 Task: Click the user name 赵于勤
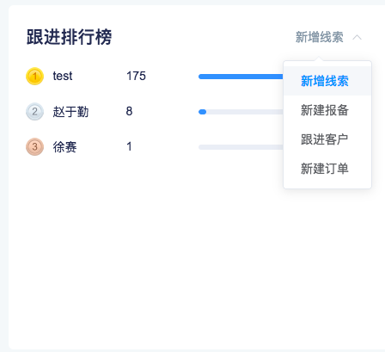coord(70,112)
